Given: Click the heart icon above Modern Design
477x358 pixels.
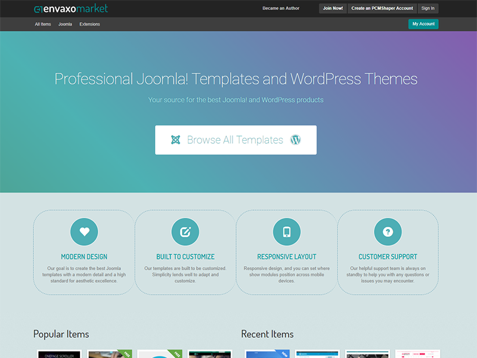Looking at the screenshot, I should [84, 232].
